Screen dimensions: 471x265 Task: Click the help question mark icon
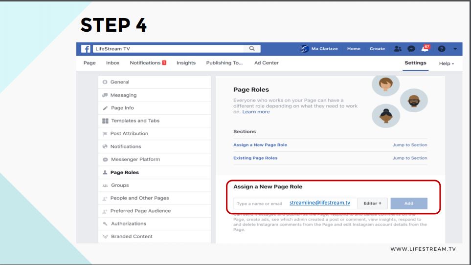441,49
